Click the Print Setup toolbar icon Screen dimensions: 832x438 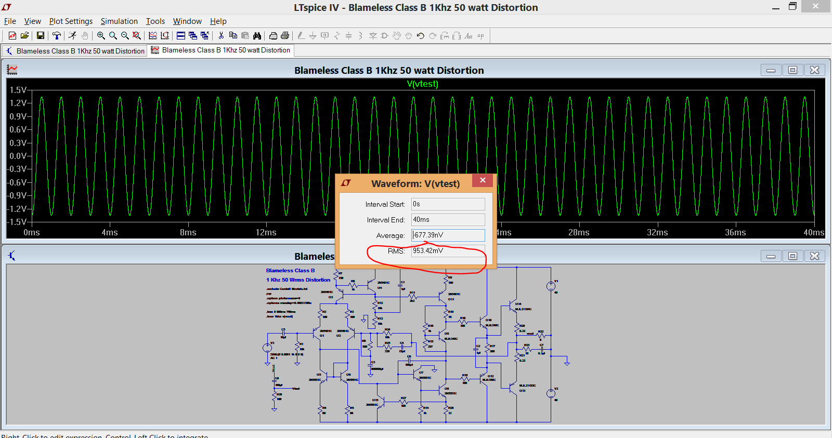coord(273,36)
